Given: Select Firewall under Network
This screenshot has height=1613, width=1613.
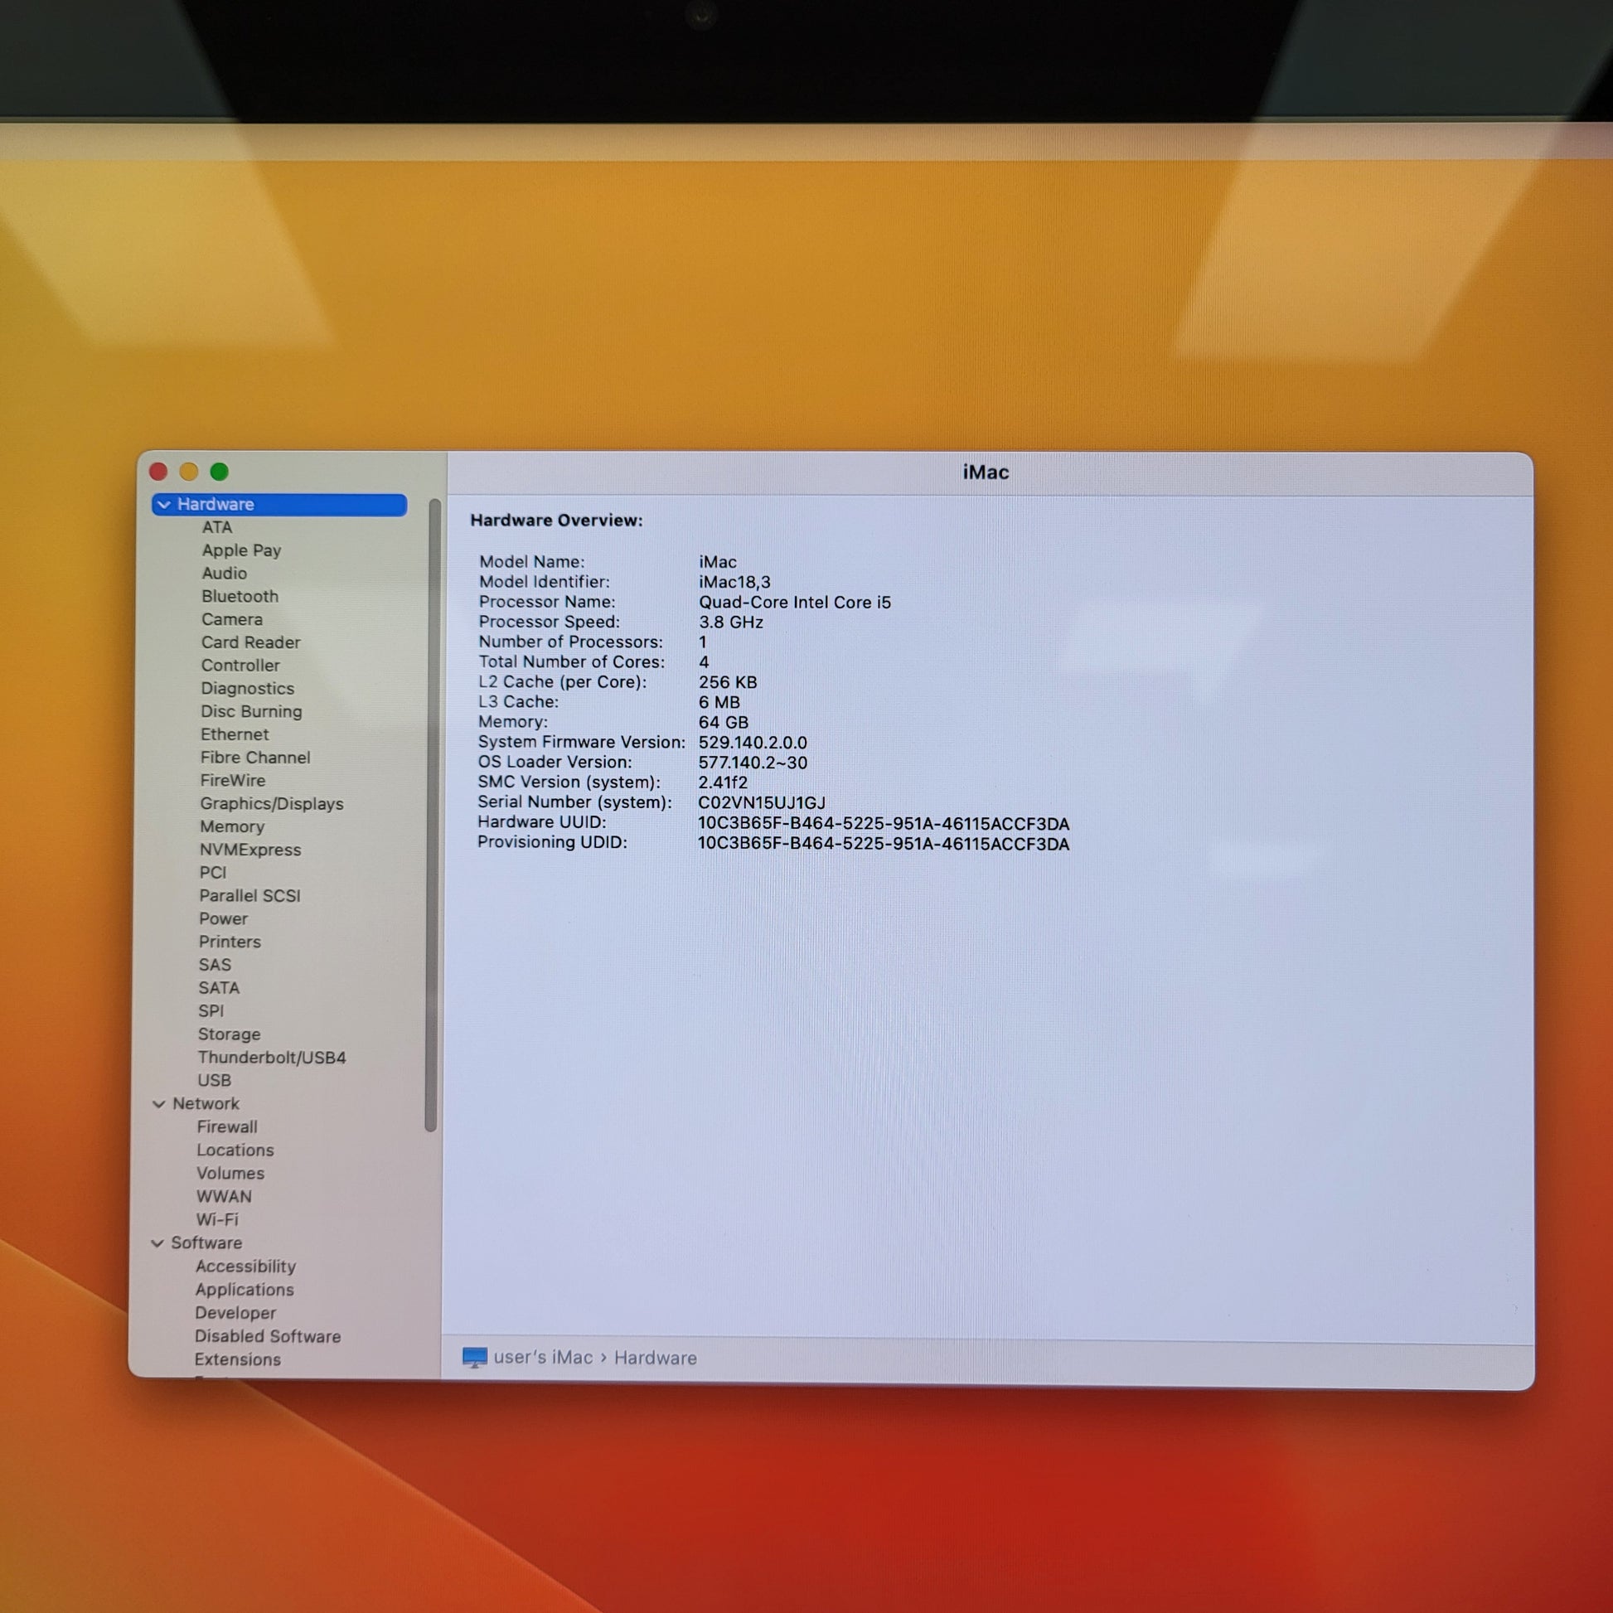Looking at the screenshot, I should 226,1126.
